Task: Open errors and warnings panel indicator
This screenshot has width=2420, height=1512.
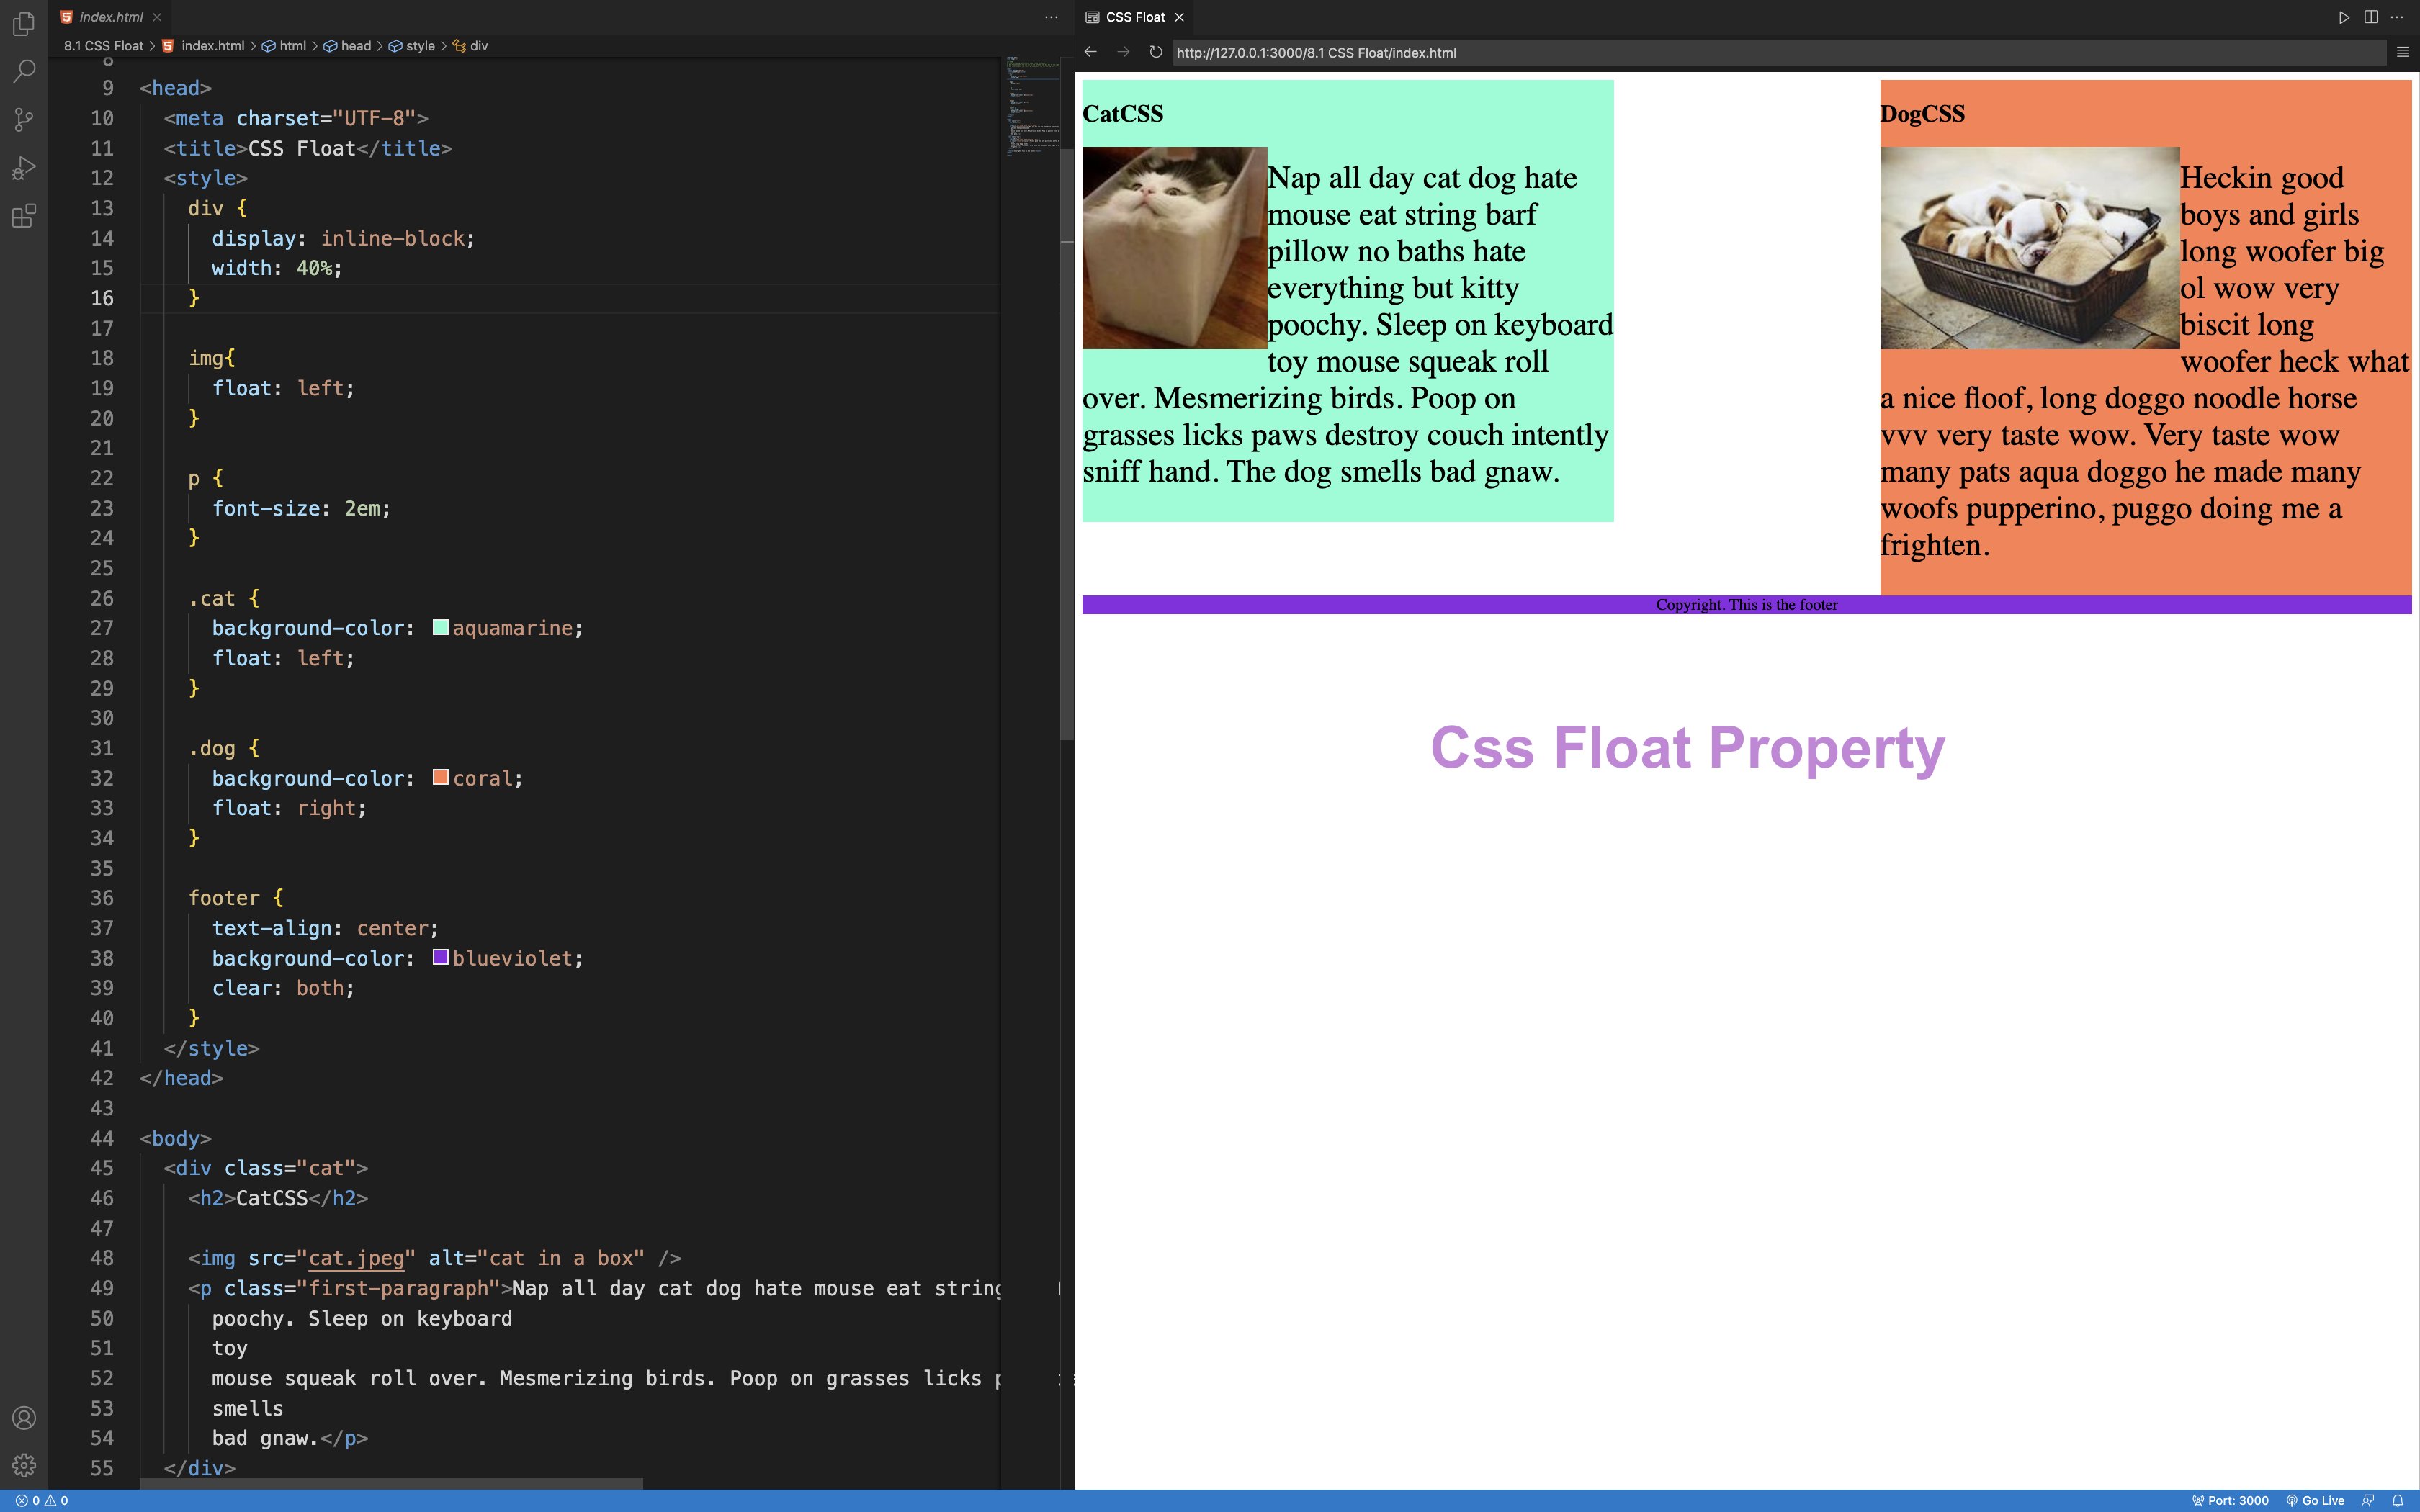Action: pos(42,1501)
